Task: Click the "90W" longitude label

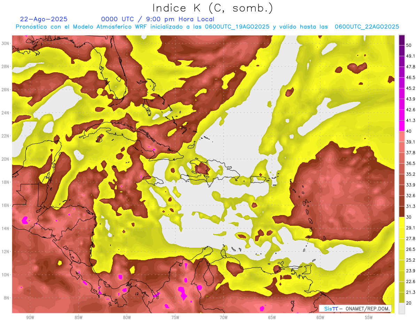Action: point(30,318)
